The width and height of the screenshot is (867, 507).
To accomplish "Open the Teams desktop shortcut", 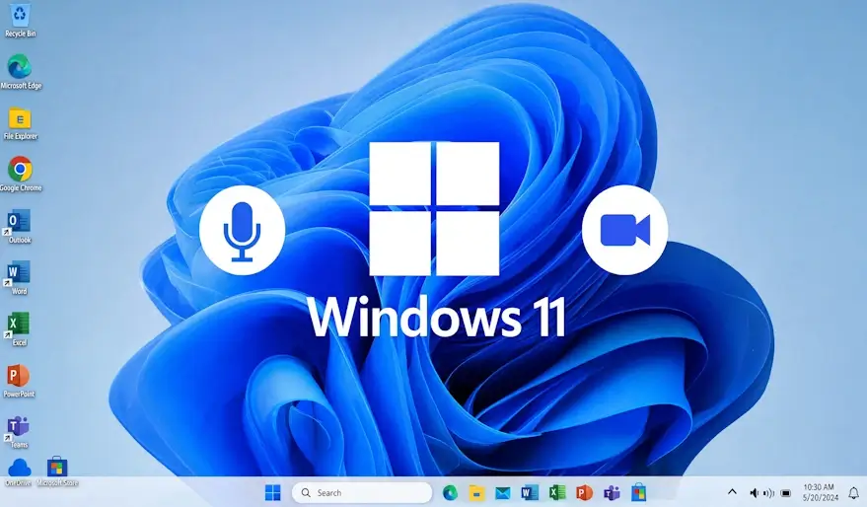I will click(18, 431).
